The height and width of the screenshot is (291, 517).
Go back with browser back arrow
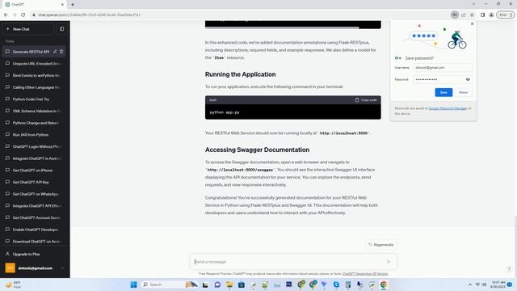tap(6, 15)
